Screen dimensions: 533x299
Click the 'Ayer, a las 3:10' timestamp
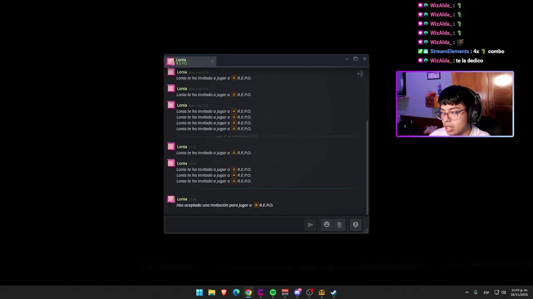coord(199,105)
